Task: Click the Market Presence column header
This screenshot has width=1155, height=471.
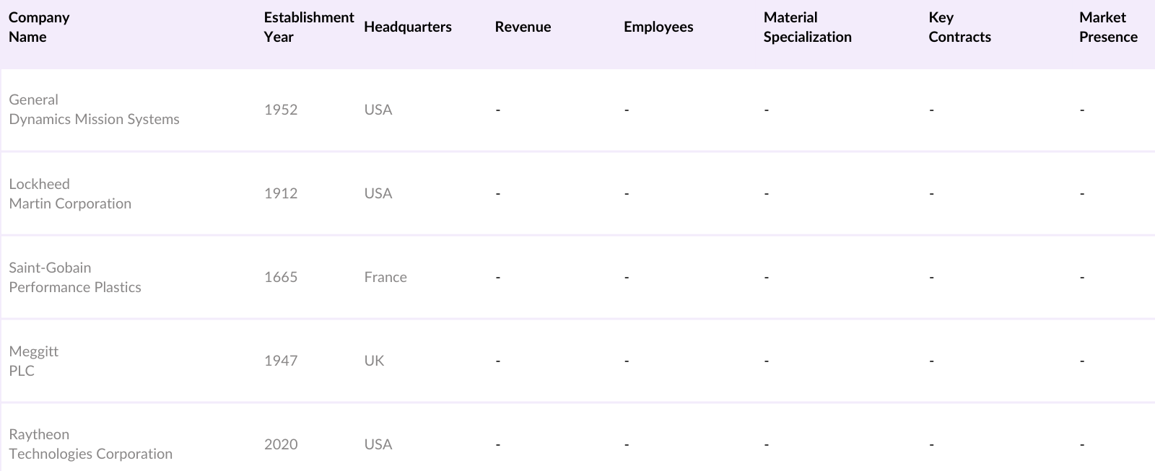Action: coord(1108,27)
